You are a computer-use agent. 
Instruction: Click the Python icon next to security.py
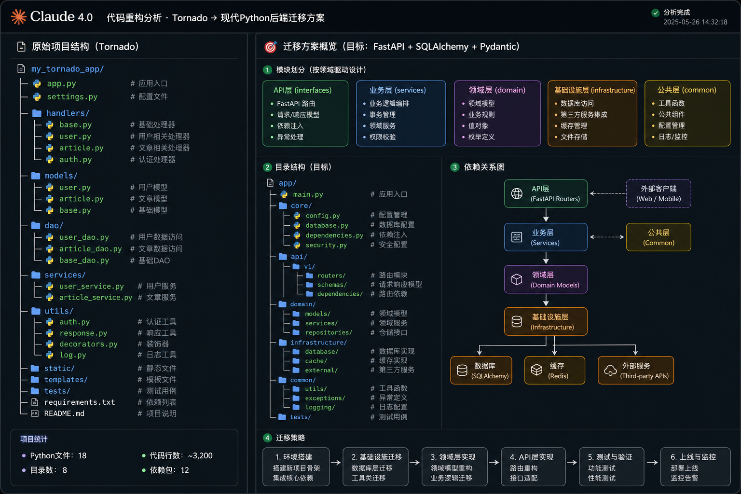(297, 245)
